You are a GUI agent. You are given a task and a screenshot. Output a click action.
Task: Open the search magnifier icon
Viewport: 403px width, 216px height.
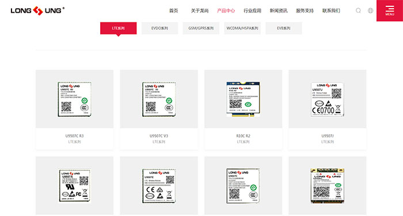pyautogui.click(x=358, y=10)
